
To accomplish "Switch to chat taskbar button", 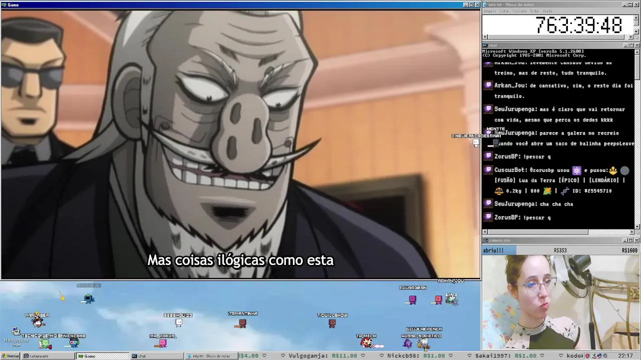I will coord(157,356).
